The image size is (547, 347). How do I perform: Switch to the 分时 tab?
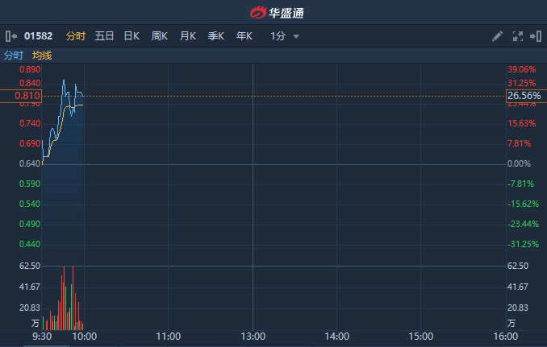[x=76, y=36]
